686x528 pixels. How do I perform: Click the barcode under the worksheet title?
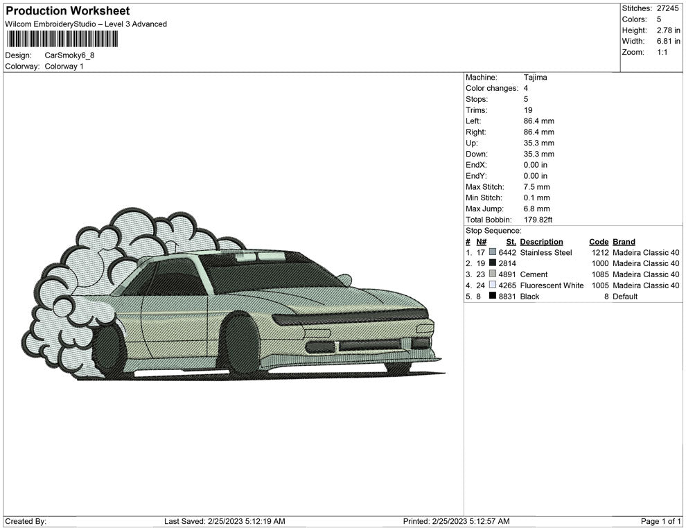pos(60,39)
